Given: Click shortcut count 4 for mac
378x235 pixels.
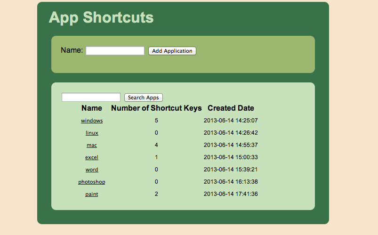Looking at the screenshot, I should click(x=156, y=145).
